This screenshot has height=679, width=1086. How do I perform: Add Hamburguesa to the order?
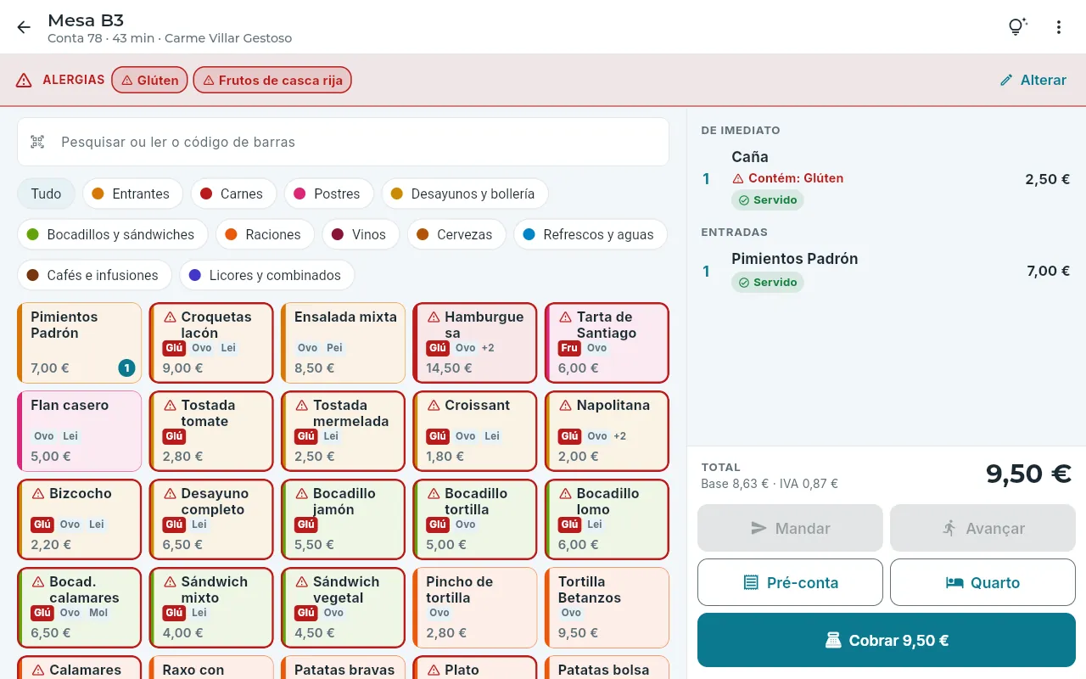[x=475, y=343]
